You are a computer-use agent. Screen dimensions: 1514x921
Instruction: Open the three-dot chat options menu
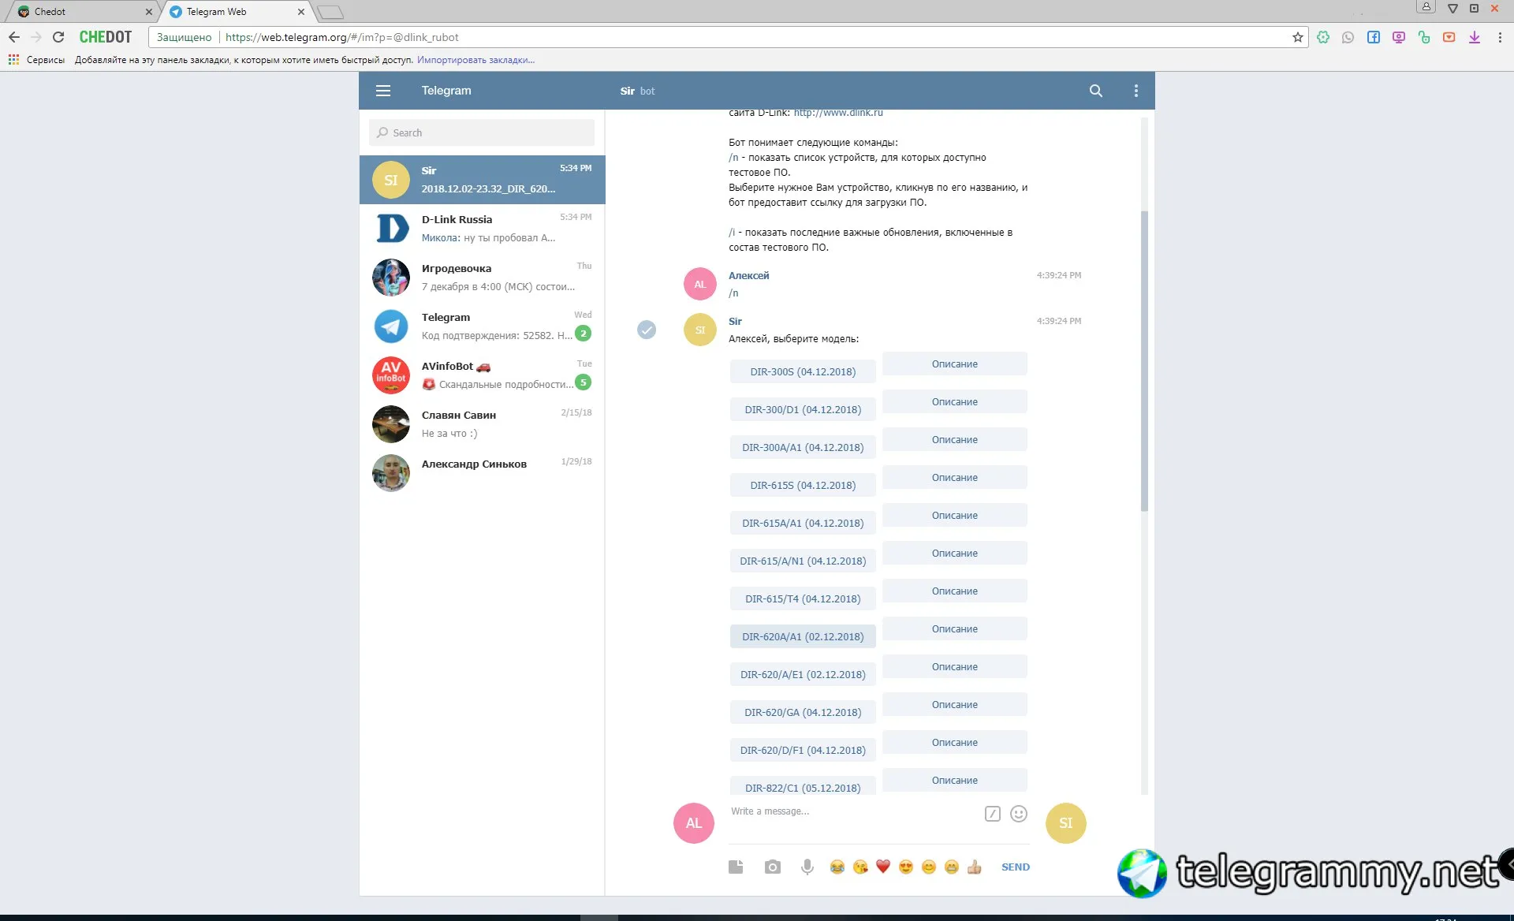point(1135,91)
